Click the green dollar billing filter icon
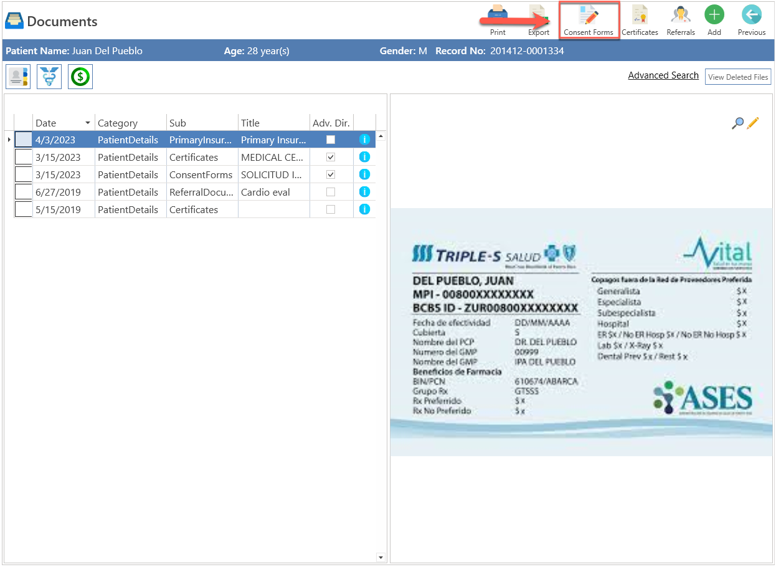 point(80,77)
